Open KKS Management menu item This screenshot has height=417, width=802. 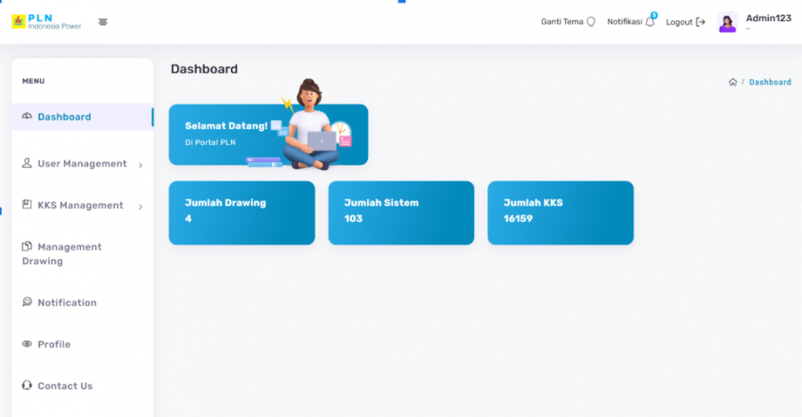(x=82, y=205)
